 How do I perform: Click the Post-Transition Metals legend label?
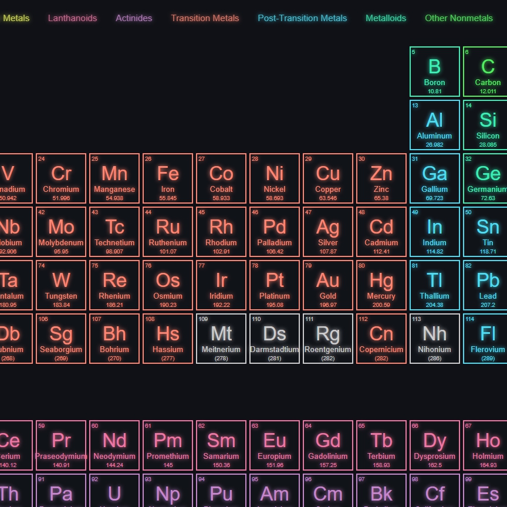[x=302, y=18]
